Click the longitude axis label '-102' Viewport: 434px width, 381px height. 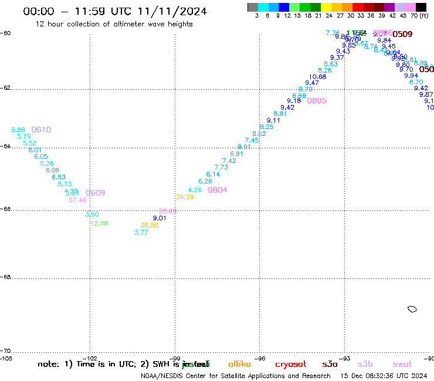tap(90, 358)
